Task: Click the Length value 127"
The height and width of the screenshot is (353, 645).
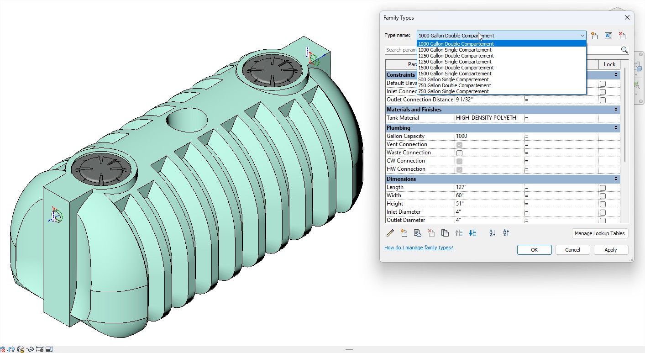Action: click(489, 187)
